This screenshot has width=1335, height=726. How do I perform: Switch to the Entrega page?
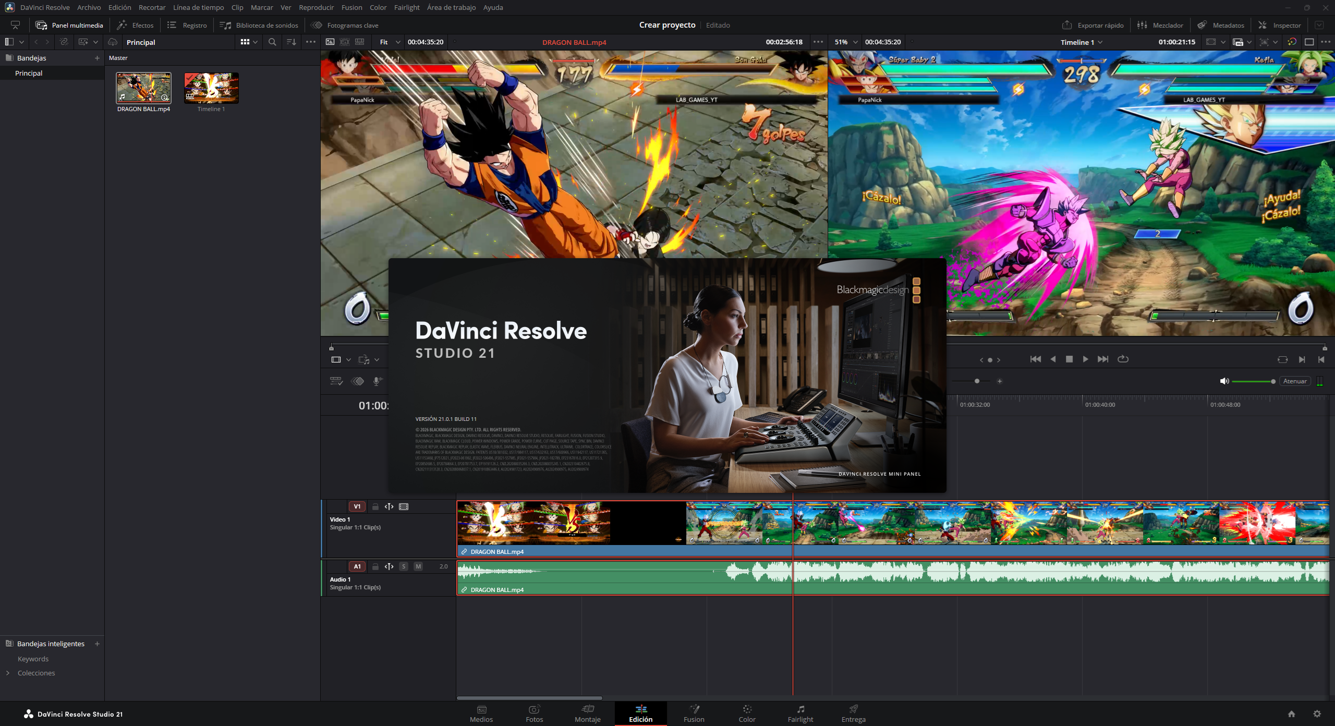(853, 713)
